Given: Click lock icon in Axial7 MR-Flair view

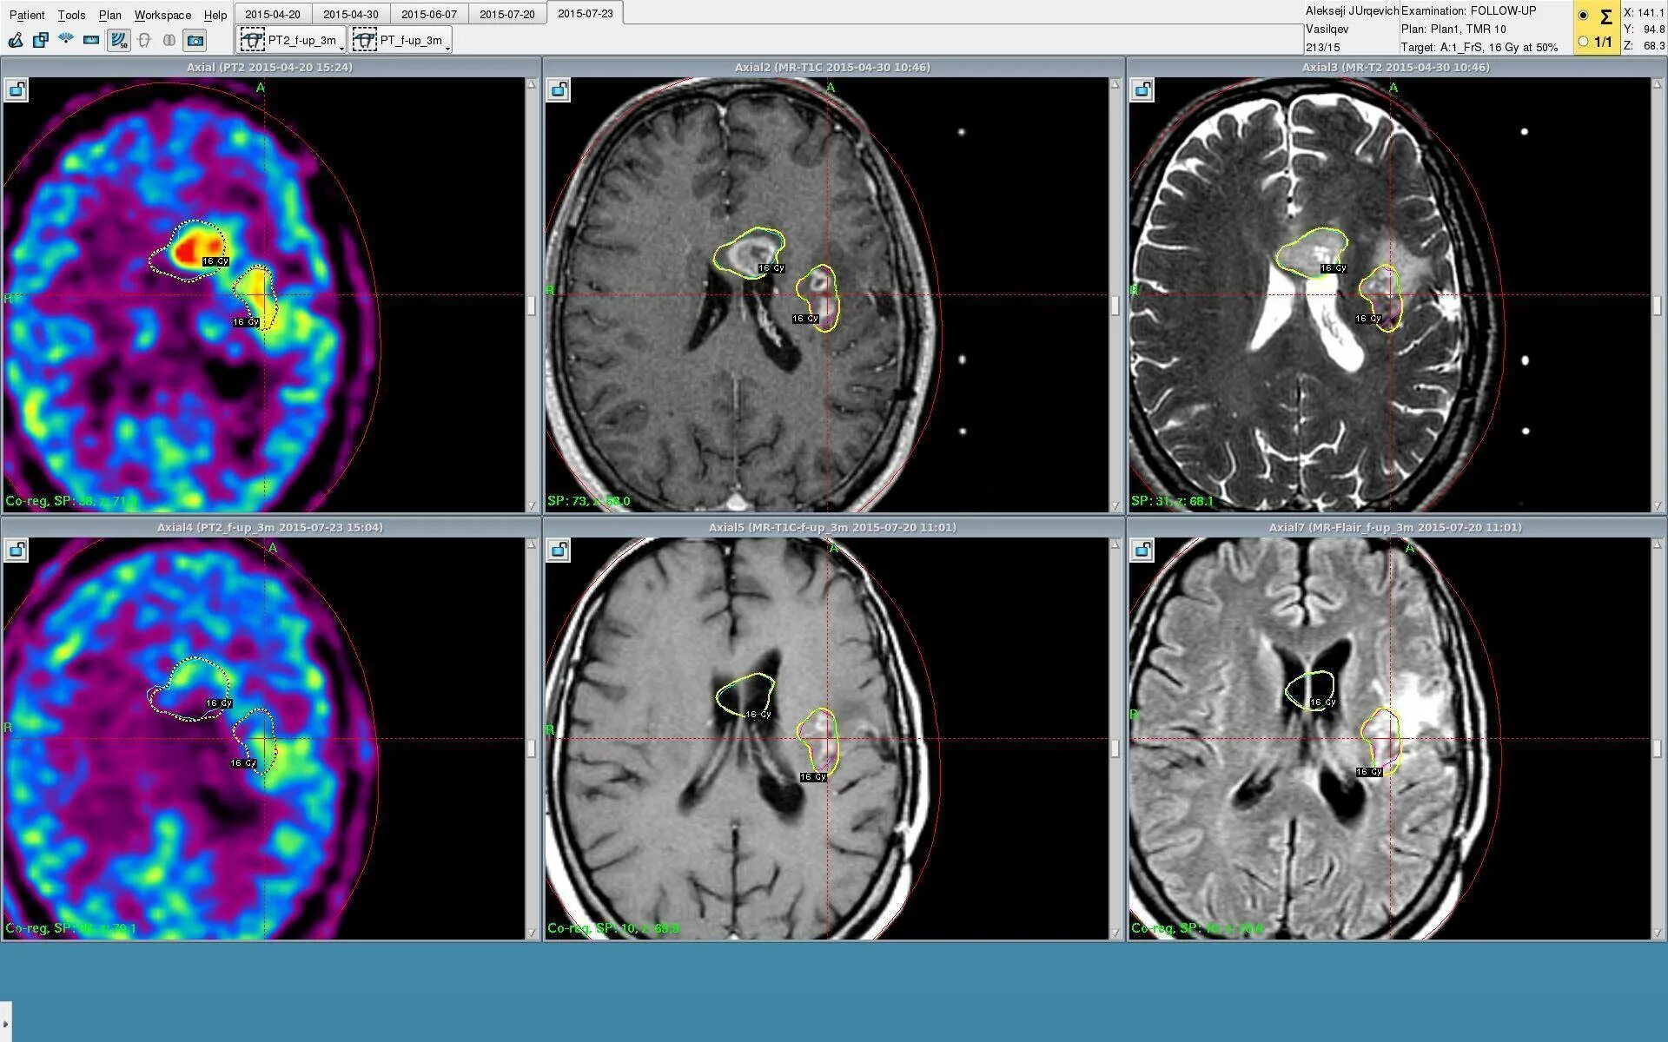Looking at the screenshot, I should 1142,550.
